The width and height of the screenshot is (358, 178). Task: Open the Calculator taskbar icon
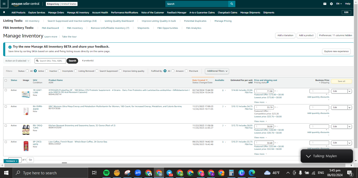(x=231, y=173)
